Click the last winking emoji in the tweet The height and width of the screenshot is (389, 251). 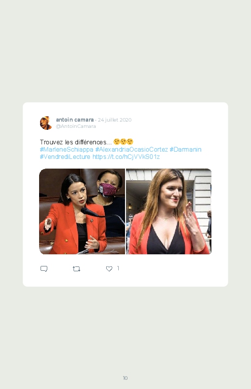130,141
